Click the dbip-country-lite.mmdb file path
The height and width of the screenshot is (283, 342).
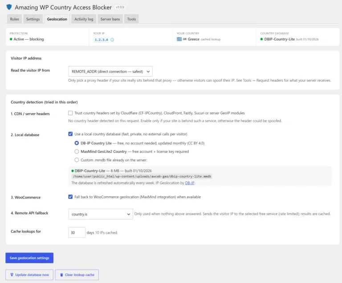[142, 176]
